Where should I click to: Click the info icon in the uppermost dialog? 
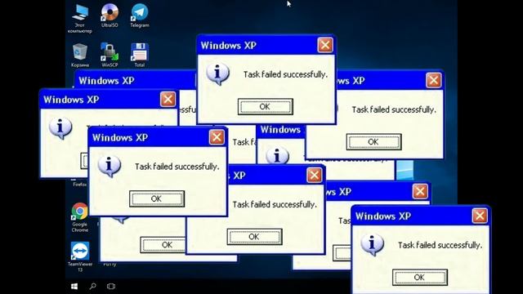point(217,73)
